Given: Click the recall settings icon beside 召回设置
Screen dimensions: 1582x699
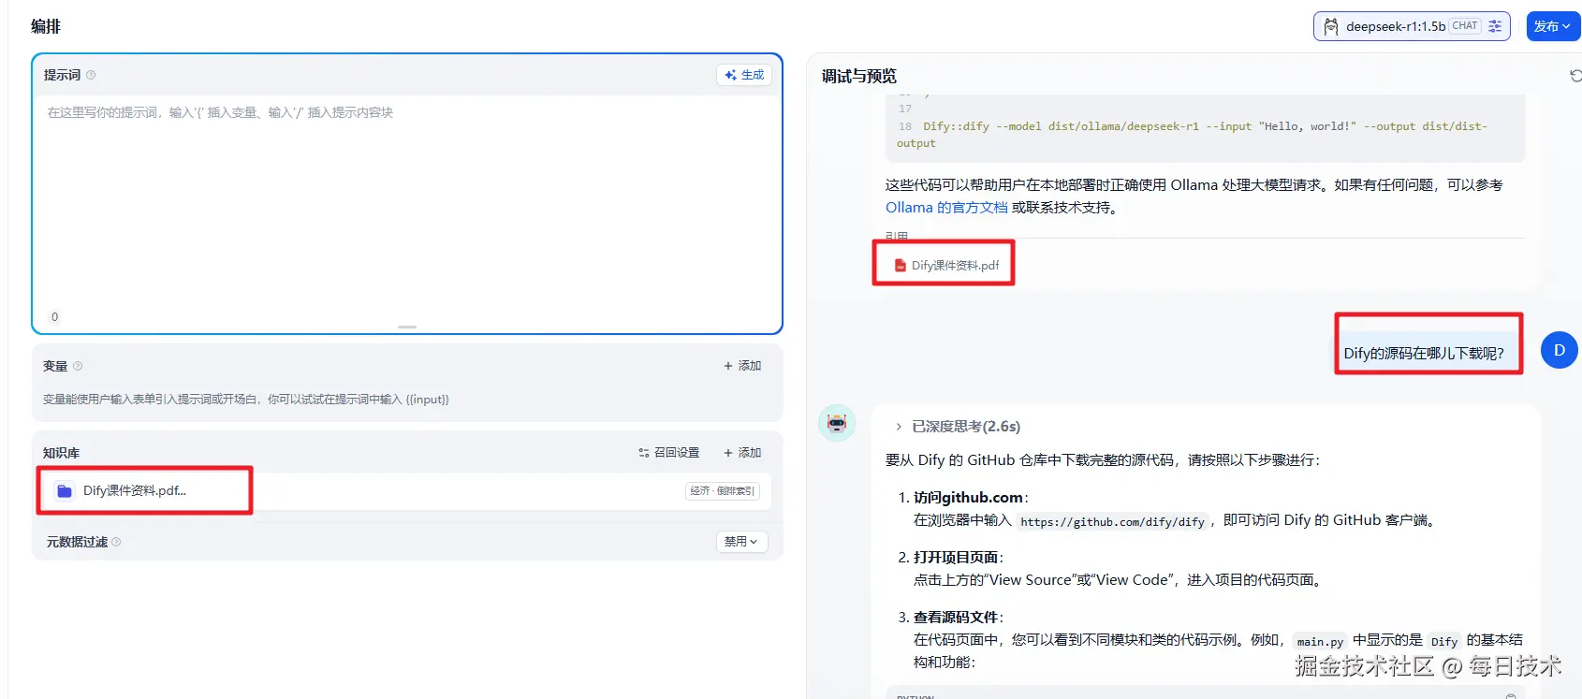Looking at the screenshot, I should (644, 453).
